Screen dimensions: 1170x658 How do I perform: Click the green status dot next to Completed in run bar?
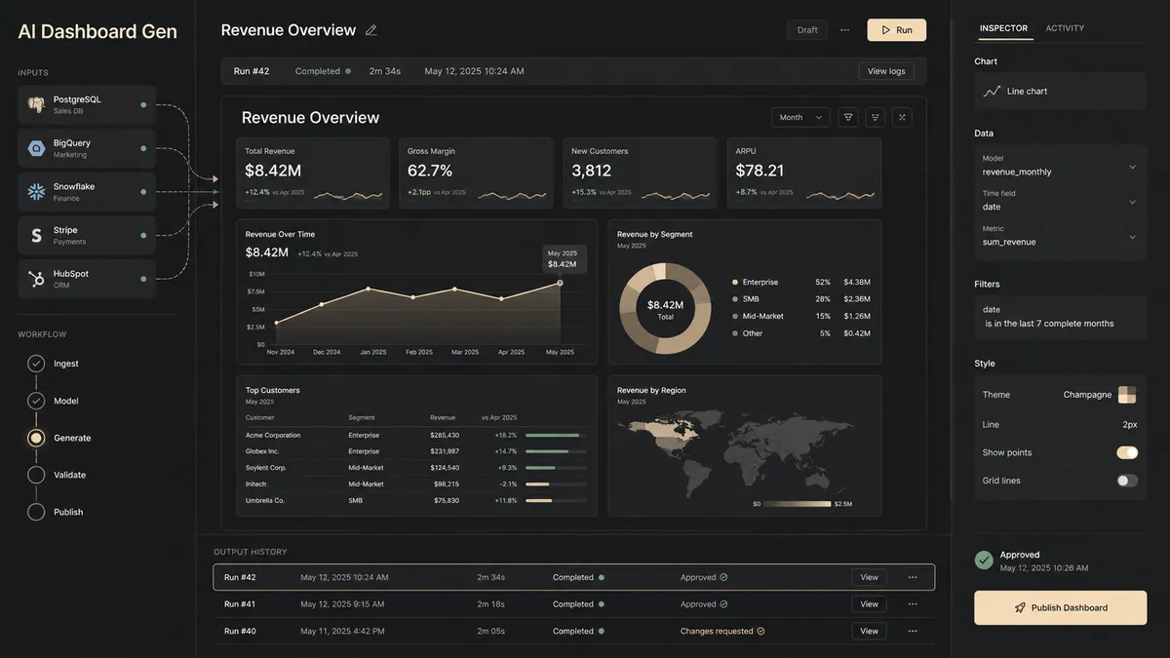pos(348,71)
